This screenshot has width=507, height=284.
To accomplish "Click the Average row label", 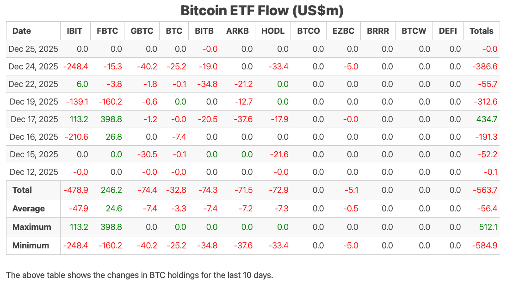I will tap(29, 209).
